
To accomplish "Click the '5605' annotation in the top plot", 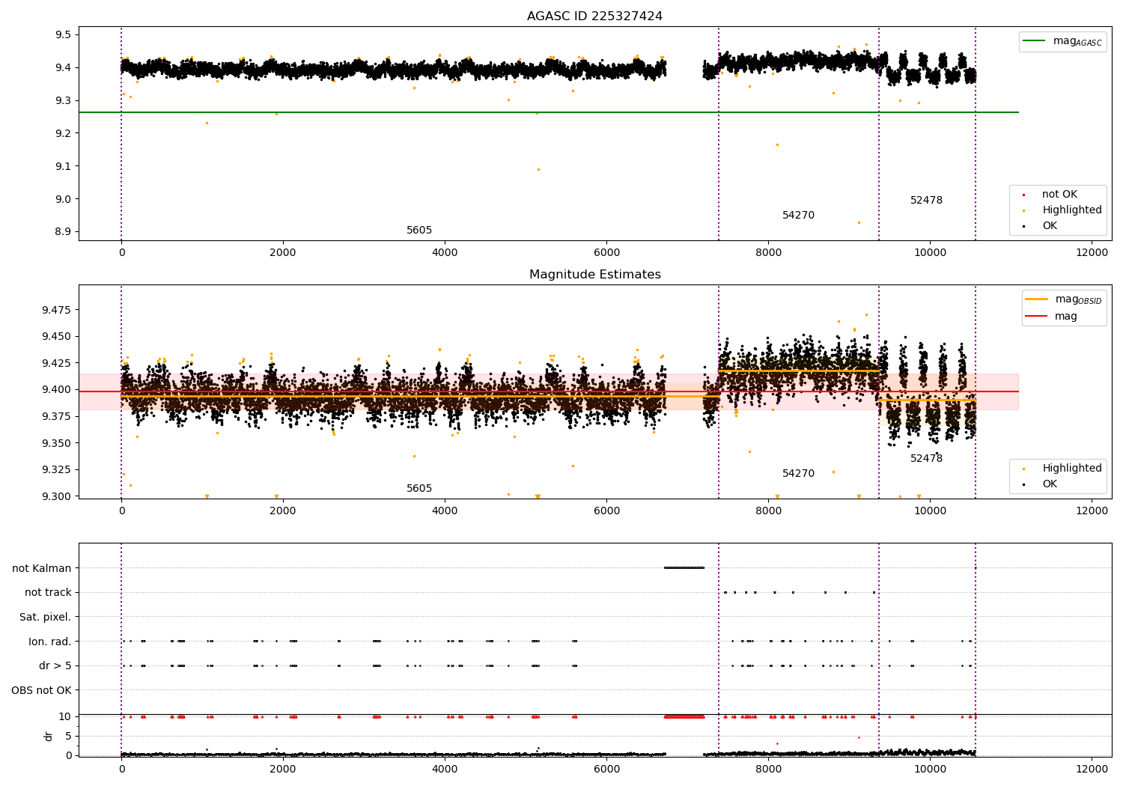I will click(419, 230).
